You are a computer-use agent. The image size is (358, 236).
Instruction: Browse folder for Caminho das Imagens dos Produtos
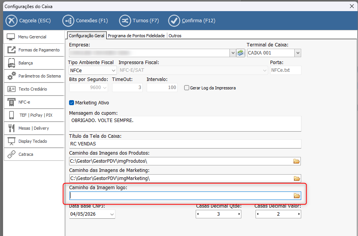[296, 161]
